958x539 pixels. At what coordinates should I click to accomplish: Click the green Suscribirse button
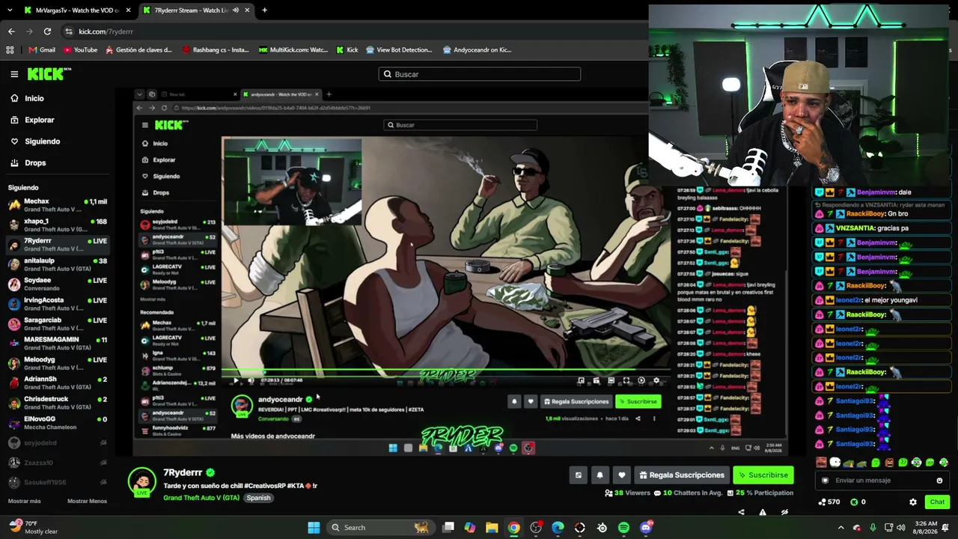pos(763,475)
